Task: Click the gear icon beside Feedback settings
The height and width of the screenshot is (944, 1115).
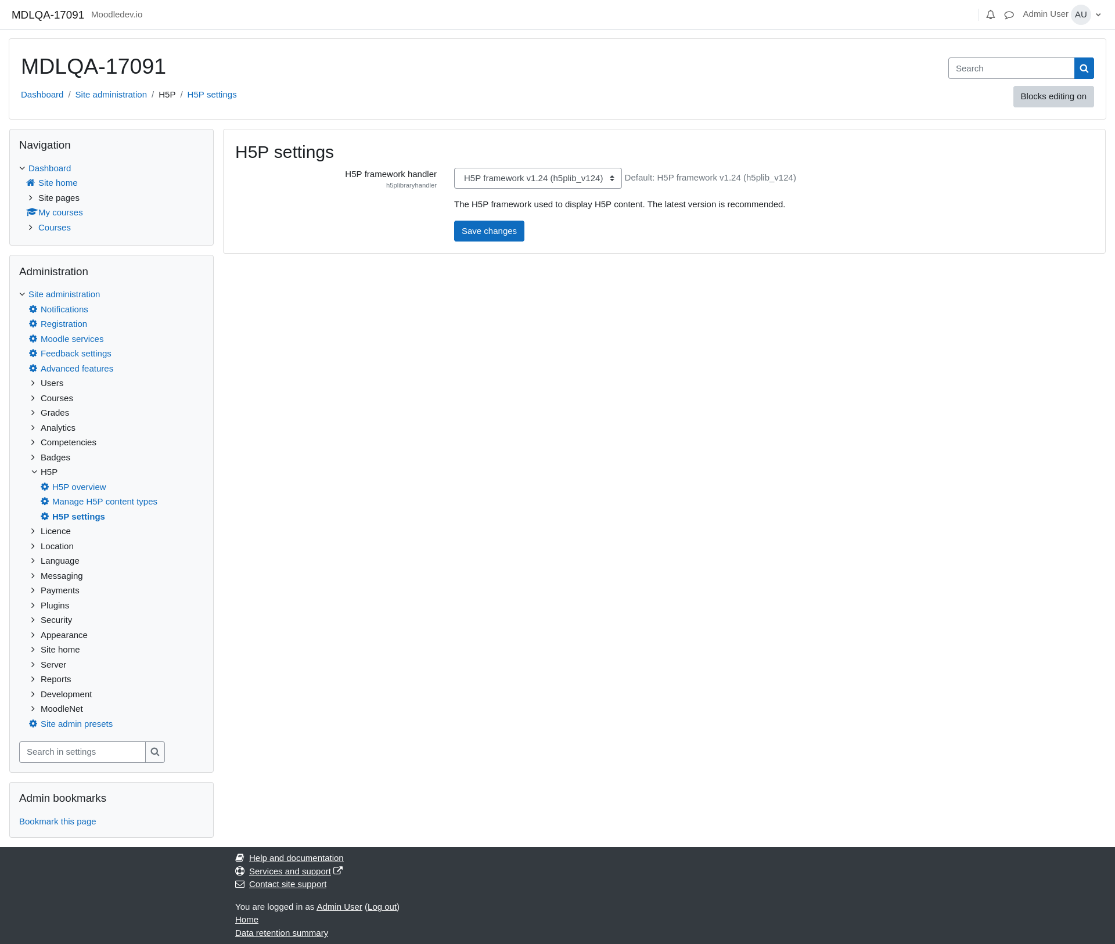Action: [33, 354]
